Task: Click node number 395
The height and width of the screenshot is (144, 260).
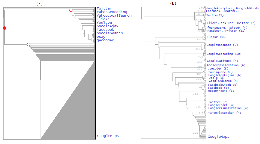Action: (200, 66)
